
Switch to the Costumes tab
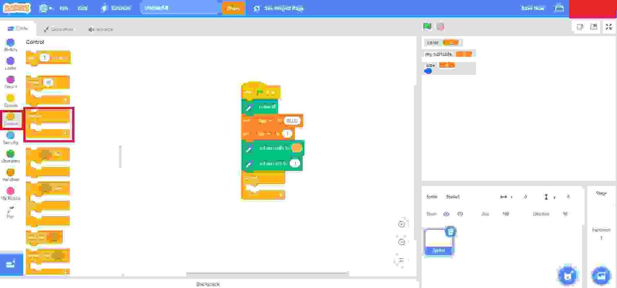[x=59, y=29]
